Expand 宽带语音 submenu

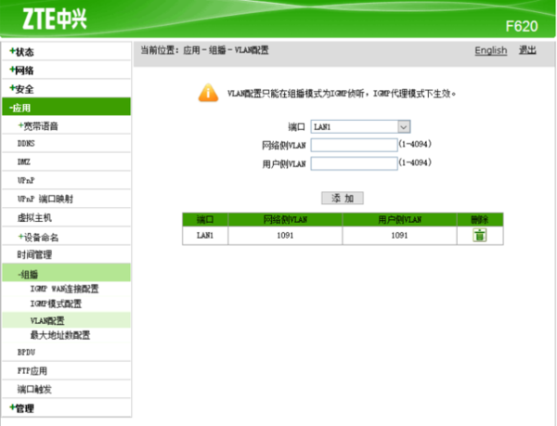pos(45,125)
